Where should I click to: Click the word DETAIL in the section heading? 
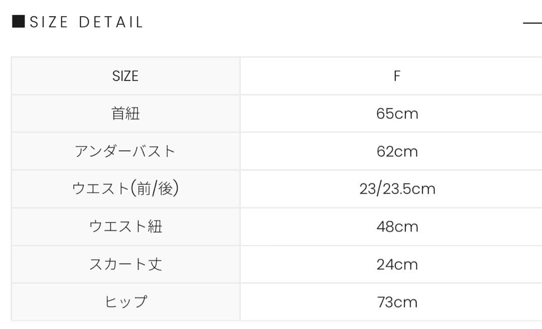click(x=111, y=22)
